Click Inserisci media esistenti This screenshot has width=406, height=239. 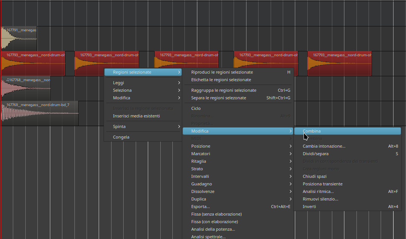pos(136,116)
